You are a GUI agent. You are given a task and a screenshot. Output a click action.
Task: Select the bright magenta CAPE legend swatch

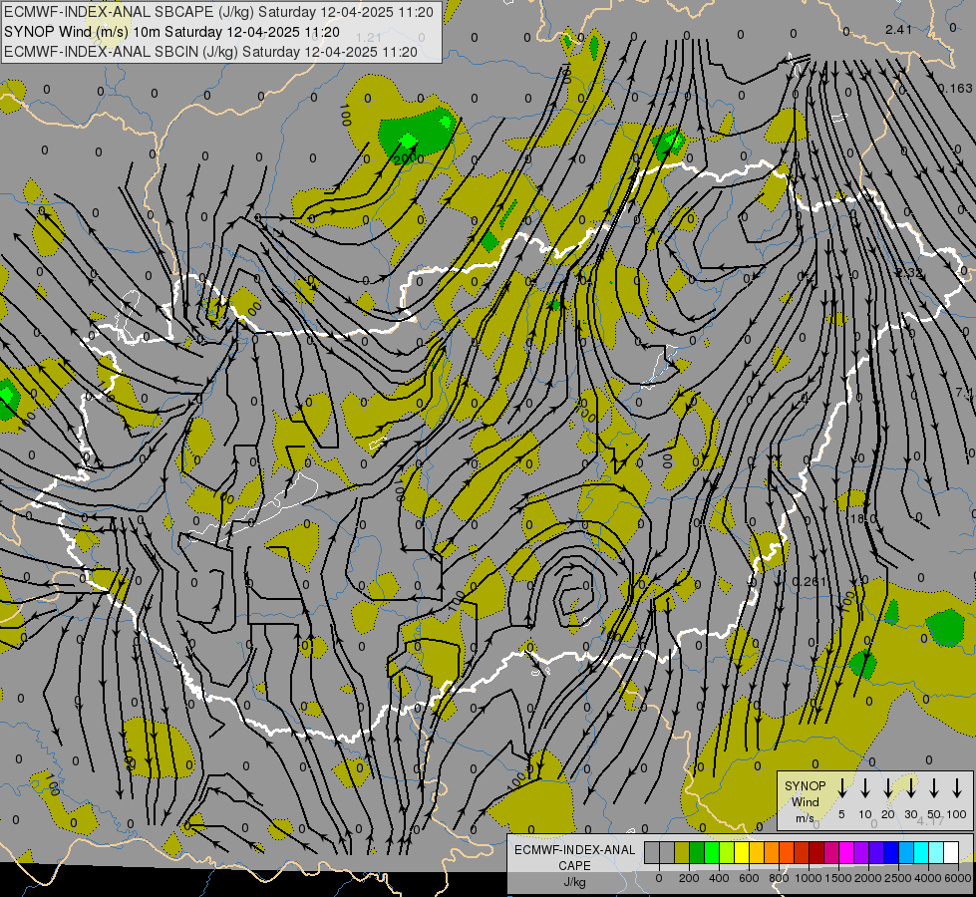[846, 852]
